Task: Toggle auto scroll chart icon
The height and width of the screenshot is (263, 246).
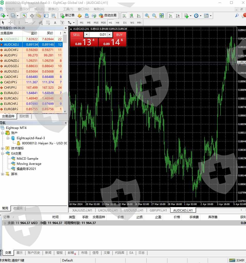Action: point(171,16)
